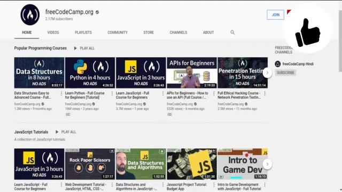
Task: Open Data Structures and Algorithms thumbnail
Action: 141,164
